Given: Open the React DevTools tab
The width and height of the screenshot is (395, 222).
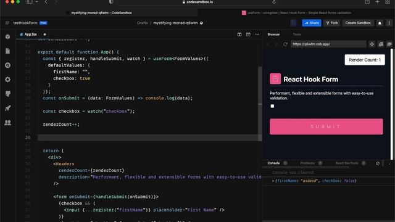Looking at the screenshot, I should coord(347,163).
